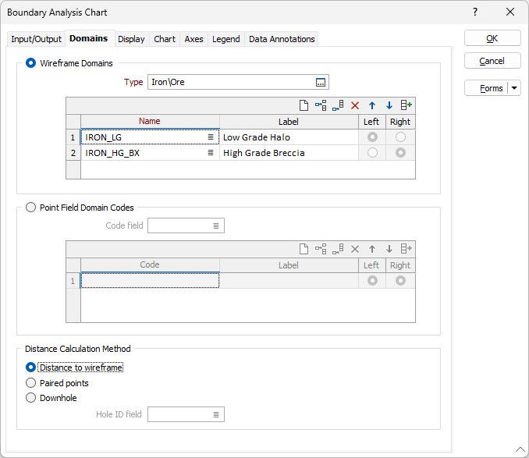The width and height of the screenshot is (529, 458).
Task: Move row up in Wireframe Domains grid
Action: tap(372, 105)
